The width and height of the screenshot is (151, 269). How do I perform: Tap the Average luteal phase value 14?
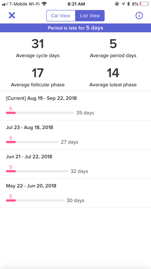[113, 73]
